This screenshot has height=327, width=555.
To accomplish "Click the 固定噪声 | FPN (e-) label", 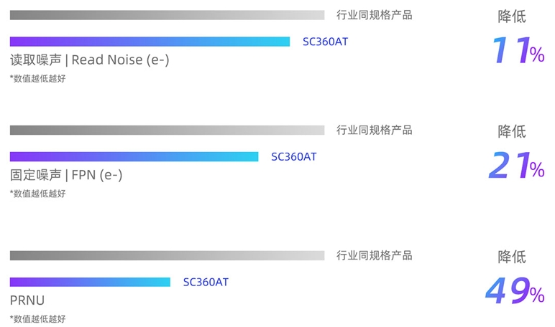I will [66, 175].
